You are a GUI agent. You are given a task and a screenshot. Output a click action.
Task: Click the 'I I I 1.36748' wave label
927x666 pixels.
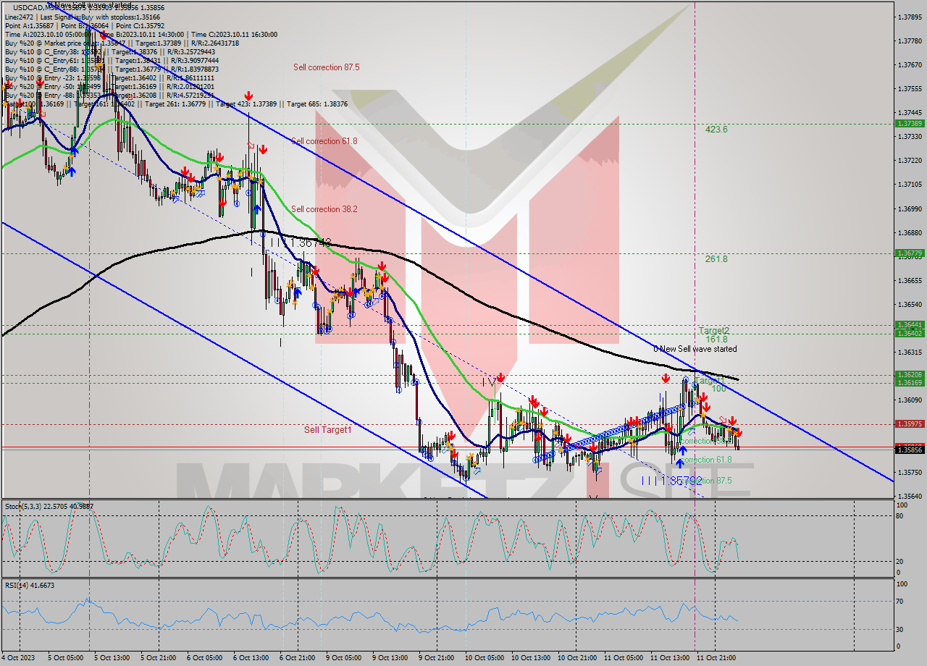[301, 243]
